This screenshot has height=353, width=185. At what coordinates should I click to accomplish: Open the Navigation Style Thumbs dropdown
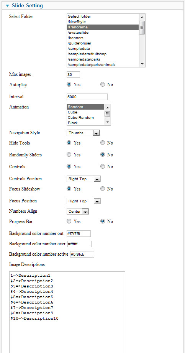[83, 133]
